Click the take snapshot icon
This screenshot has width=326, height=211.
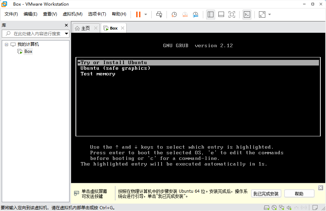pyautogui.click(x=174, y=14)
